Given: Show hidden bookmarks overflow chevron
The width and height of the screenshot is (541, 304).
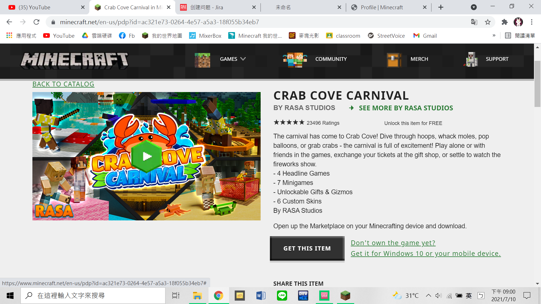Looking at the screenshot, I should [x=494, y=35].
